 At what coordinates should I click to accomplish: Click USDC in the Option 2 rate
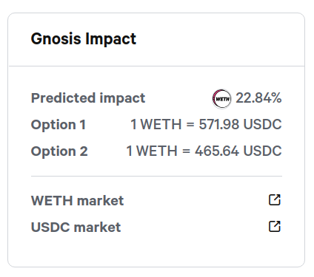pos(262,151)
